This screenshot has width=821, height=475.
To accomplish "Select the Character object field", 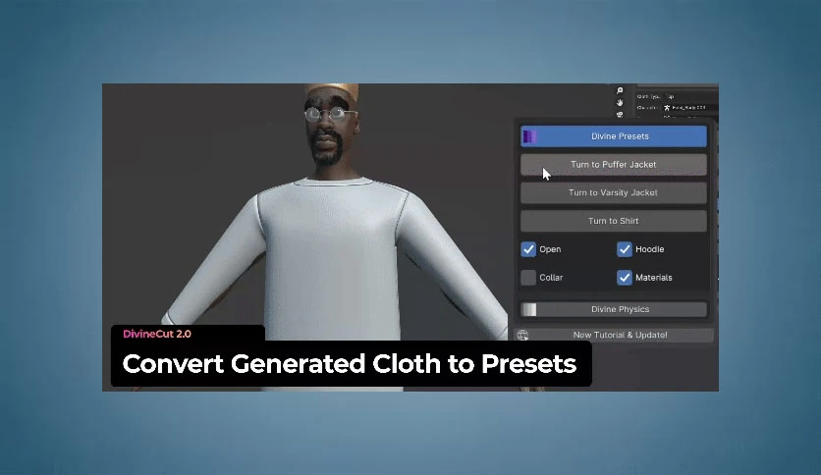I will 690,108.
